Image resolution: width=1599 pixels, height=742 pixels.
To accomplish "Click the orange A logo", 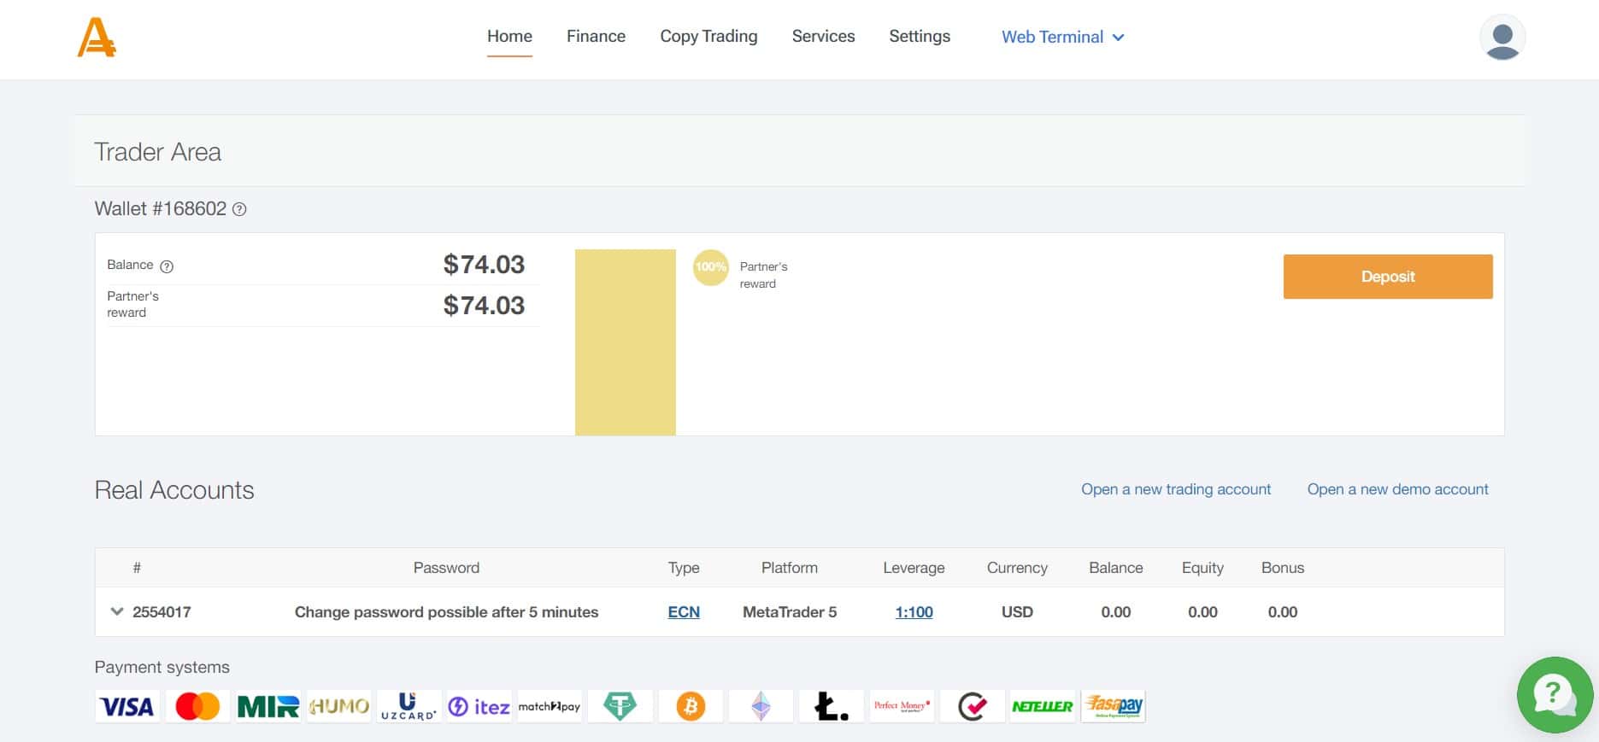I will 97,38.
